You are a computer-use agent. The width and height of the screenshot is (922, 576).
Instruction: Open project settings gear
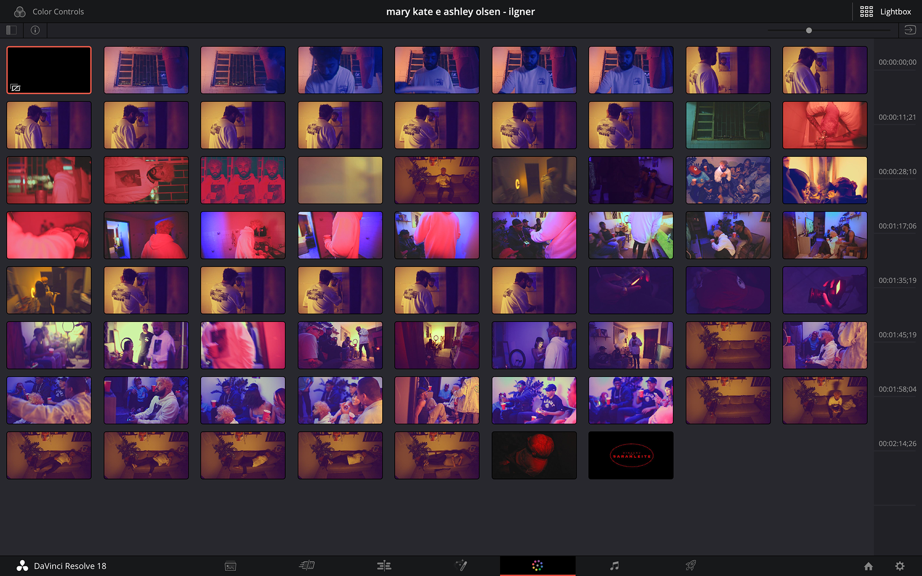click(900, 566)
